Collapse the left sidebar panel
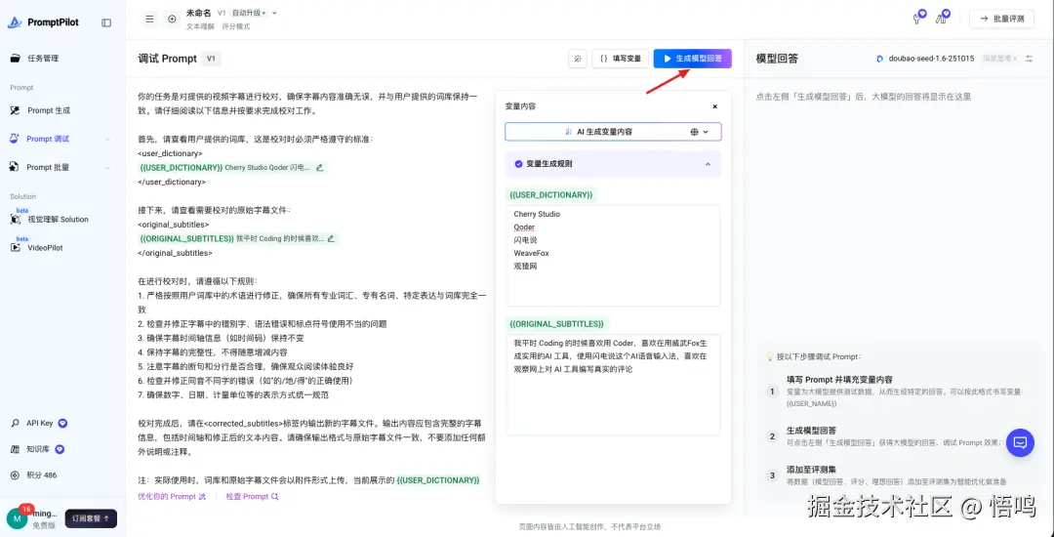 coord(106,22)
